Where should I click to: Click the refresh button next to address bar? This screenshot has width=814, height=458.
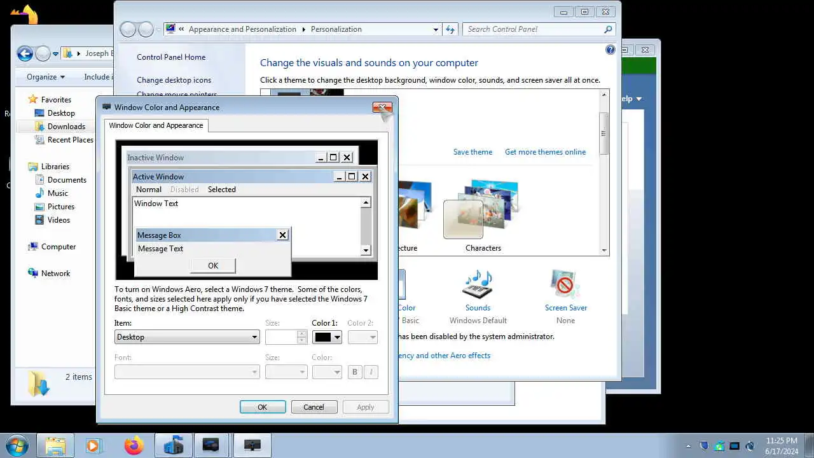[450, 29]
